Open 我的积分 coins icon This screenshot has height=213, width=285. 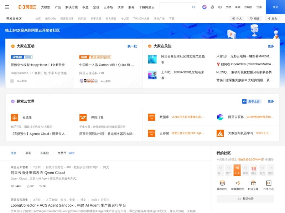pos(222,183)
